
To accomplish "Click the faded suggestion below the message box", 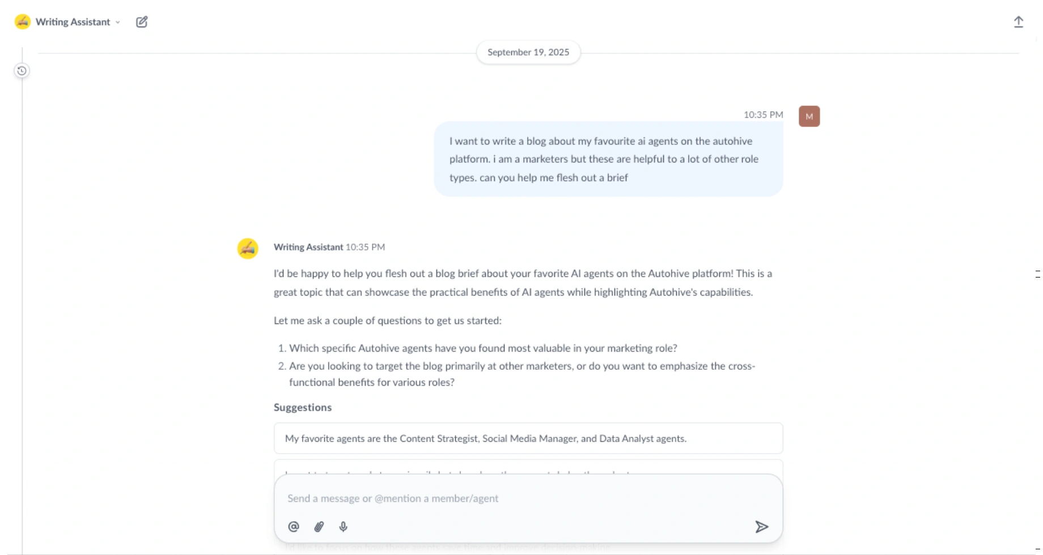I will tap(448, 547).
